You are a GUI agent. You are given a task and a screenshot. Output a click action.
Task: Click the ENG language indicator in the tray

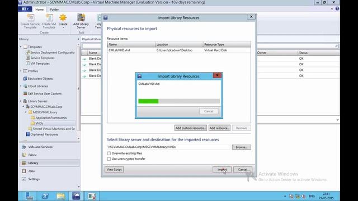[x=312, y=196]
